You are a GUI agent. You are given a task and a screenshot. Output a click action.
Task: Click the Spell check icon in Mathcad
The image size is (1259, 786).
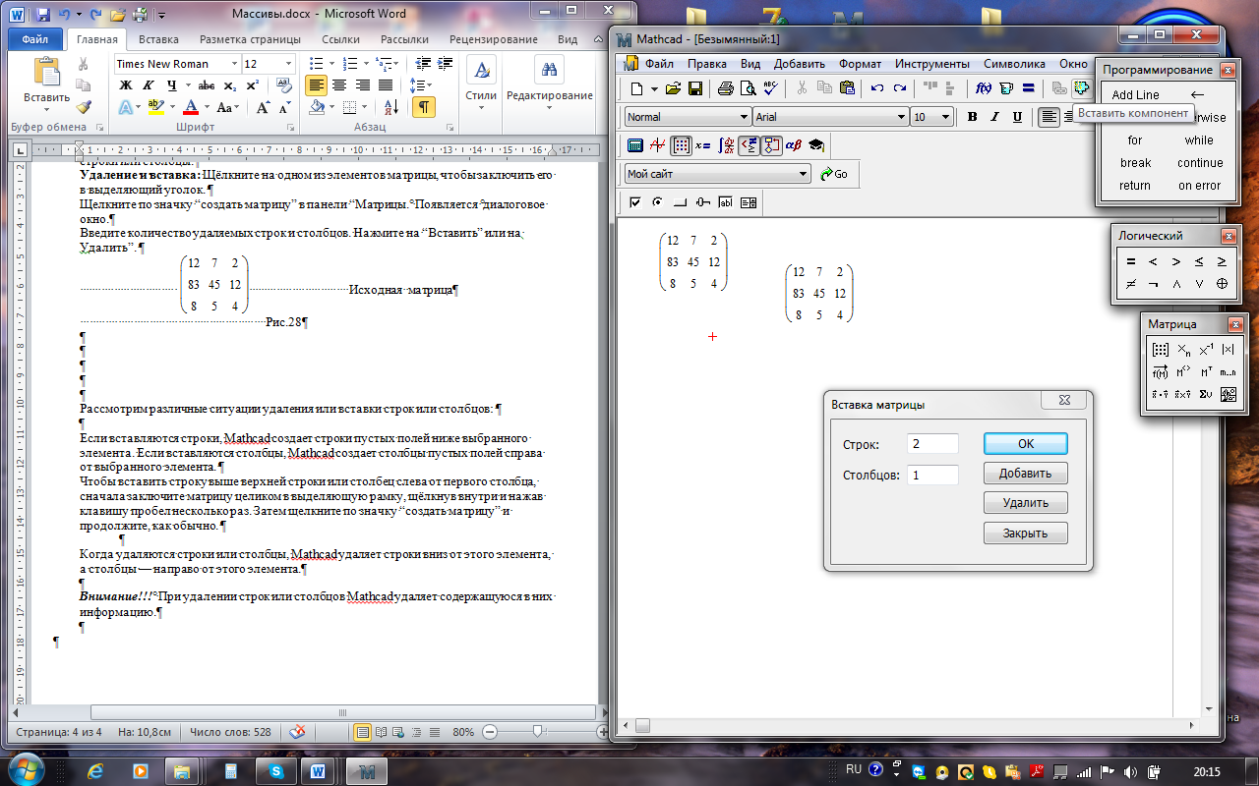tap(770, 88)
